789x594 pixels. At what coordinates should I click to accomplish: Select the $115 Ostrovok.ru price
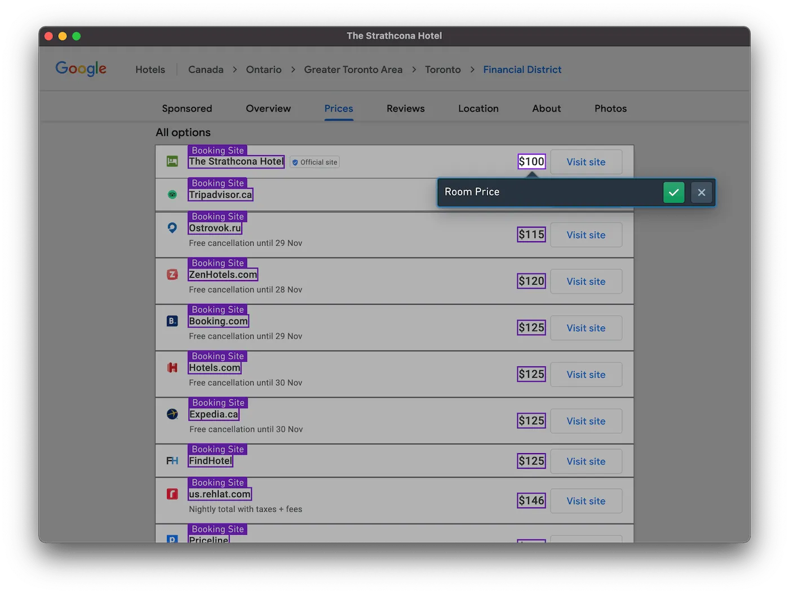pyautogui.click(x=531, y=234)
